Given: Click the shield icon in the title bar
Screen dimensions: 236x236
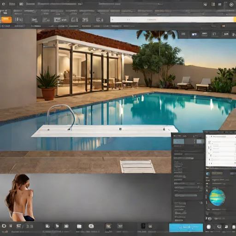Looking at the screenshot, I should click(x=205, y=5).
